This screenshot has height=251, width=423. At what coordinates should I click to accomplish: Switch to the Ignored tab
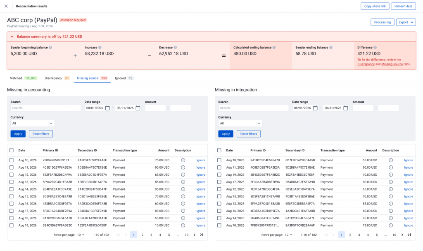124,78
